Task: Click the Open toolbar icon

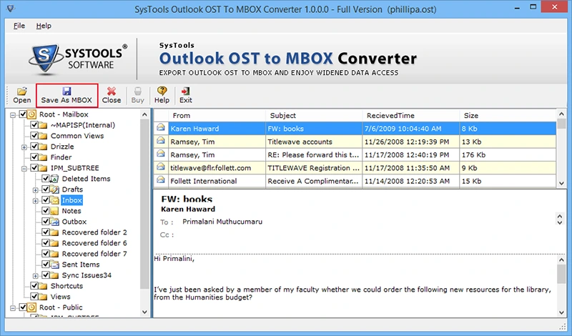Action: (22, 91)
